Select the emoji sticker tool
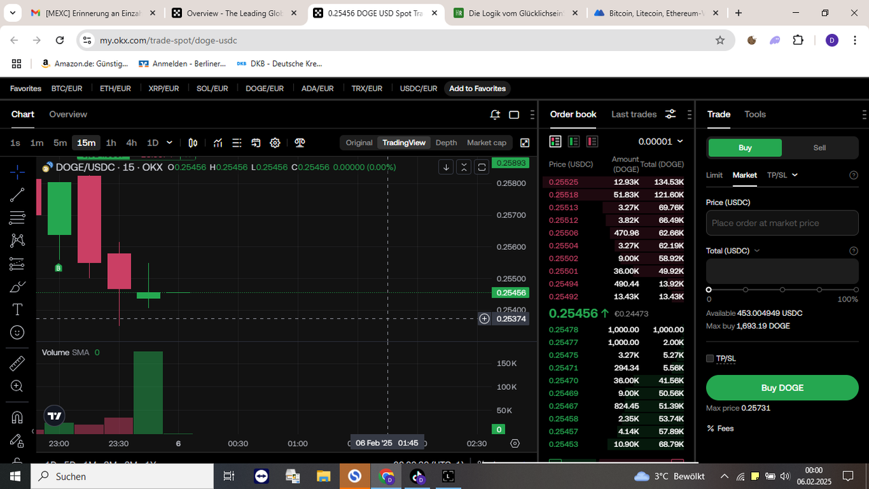 pyautogui.click(x=17, y=333)
